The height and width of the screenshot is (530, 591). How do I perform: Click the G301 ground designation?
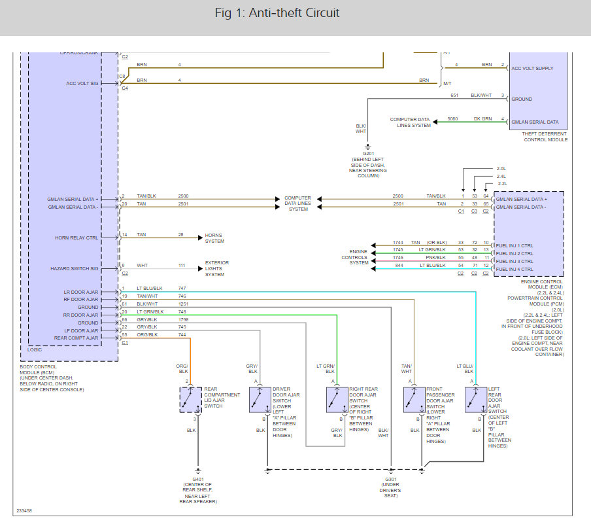coord(391,480)
